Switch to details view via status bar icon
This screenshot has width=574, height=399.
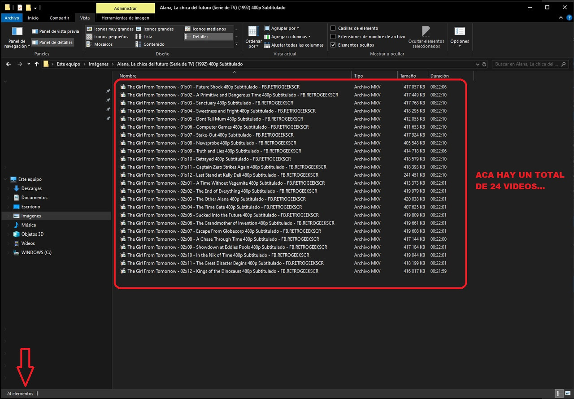(x=558, y=393)
